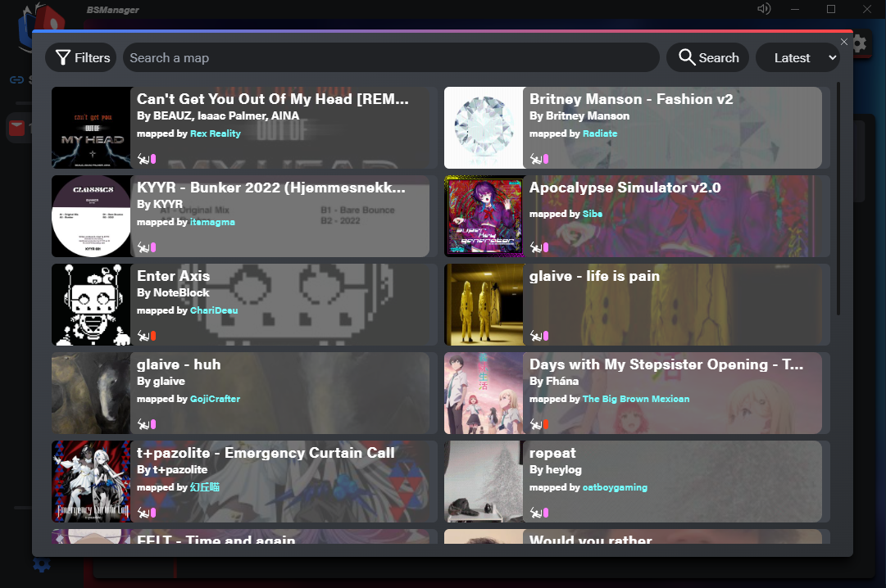886x588 pixels.
Task: Open mapper link Rex Reality
Action: pos(216,133)
